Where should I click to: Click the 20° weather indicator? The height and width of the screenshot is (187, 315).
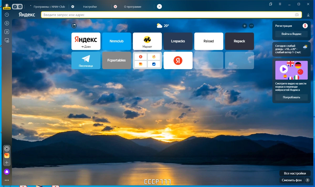[x=163, y=26]
